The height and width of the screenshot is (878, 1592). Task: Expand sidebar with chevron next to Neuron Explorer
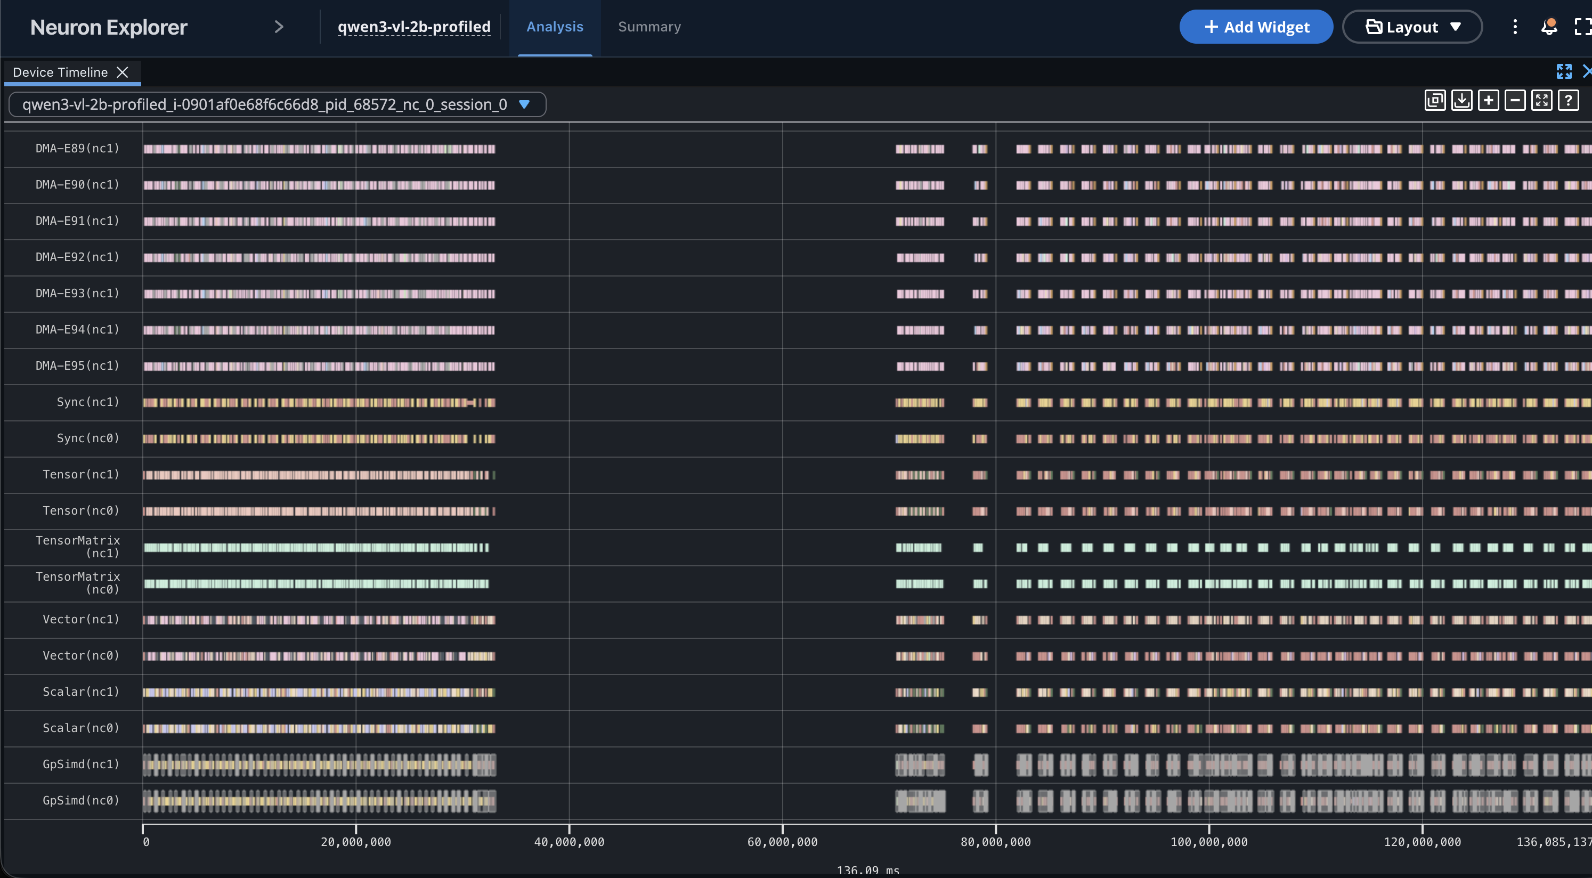point(279,27)
